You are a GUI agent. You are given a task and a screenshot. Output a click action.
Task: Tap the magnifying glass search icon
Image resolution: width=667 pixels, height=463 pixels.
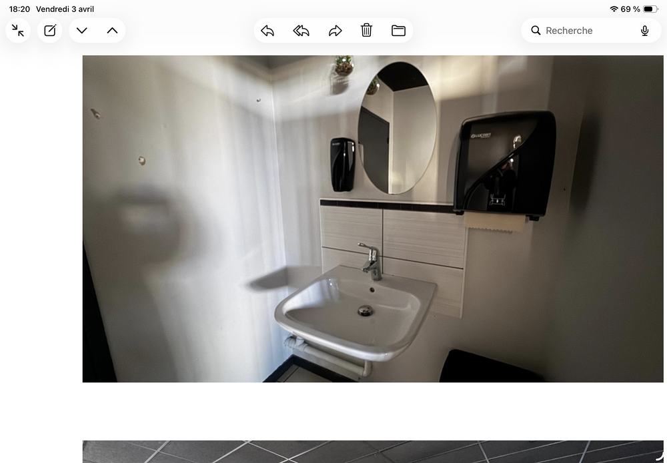536,31
